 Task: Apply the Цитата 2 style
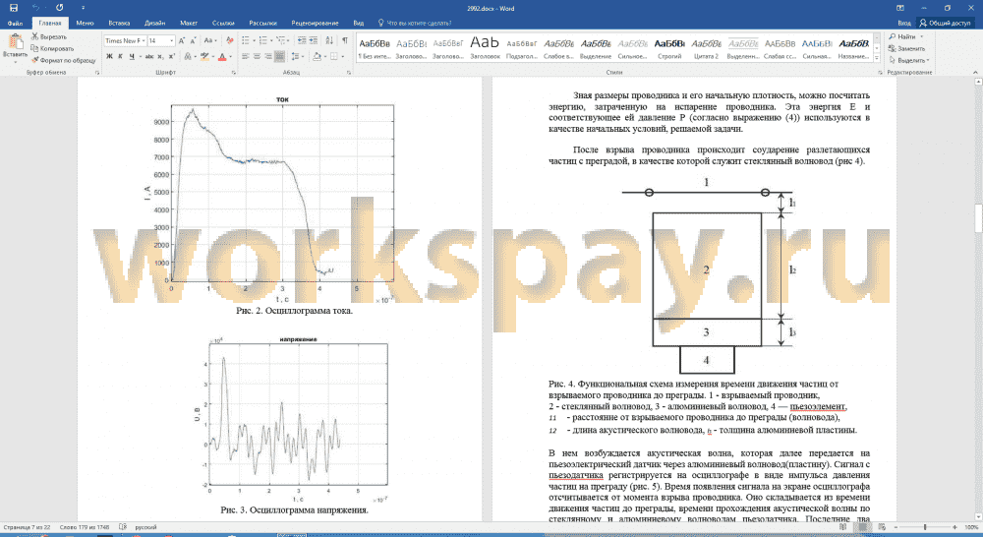706,48
